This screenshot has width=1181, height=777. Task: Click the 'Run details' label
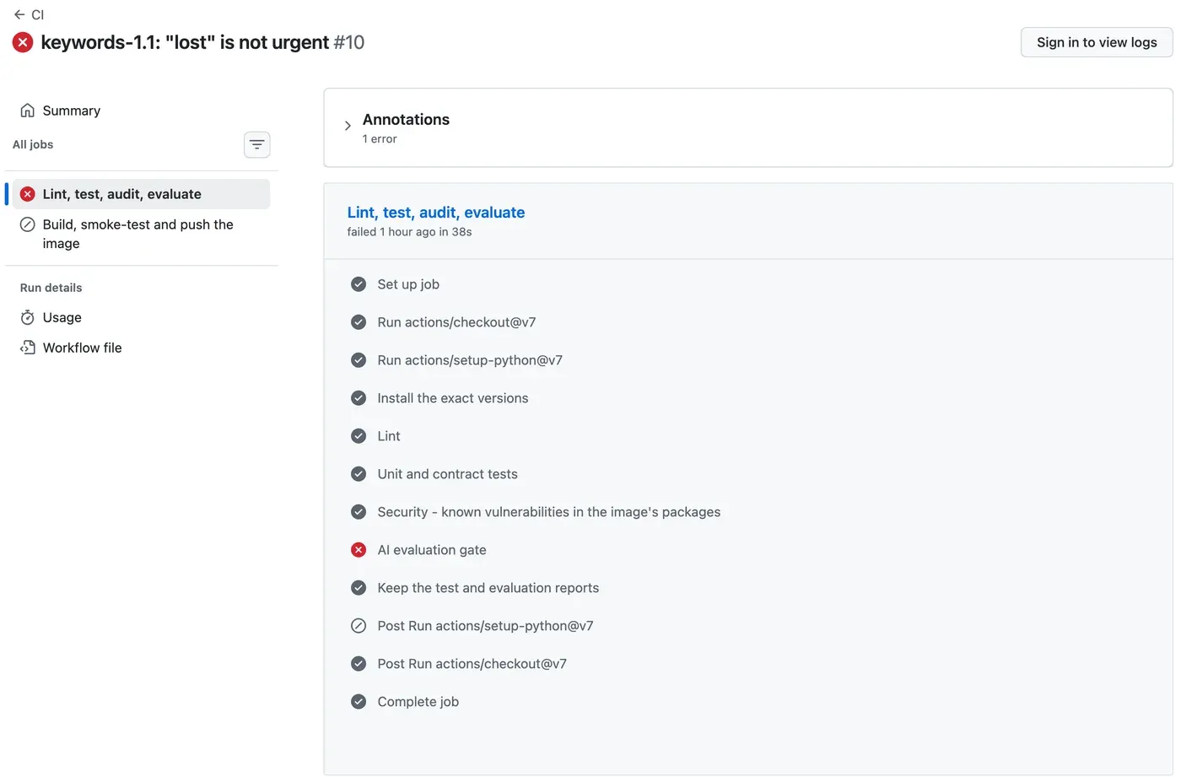pyautogui.click(x=51, y=288)
